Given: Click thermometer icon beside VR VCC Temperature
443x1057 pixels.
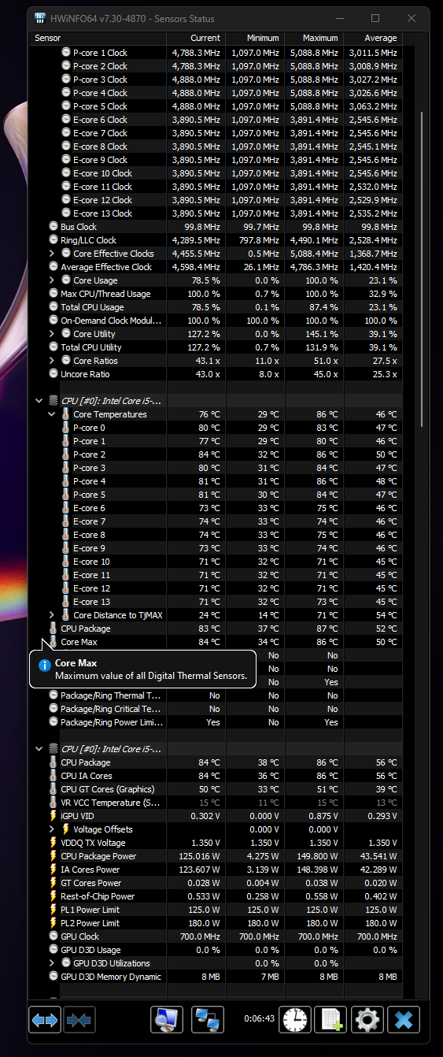Looking at the screenshot, I should (54, 803).
